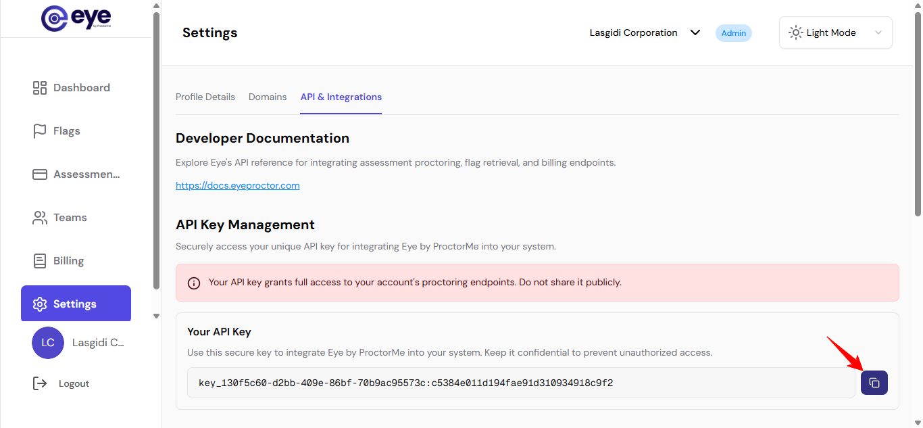Go to Assessments in the sidebar
923x428 pixels.
(76, 174)
